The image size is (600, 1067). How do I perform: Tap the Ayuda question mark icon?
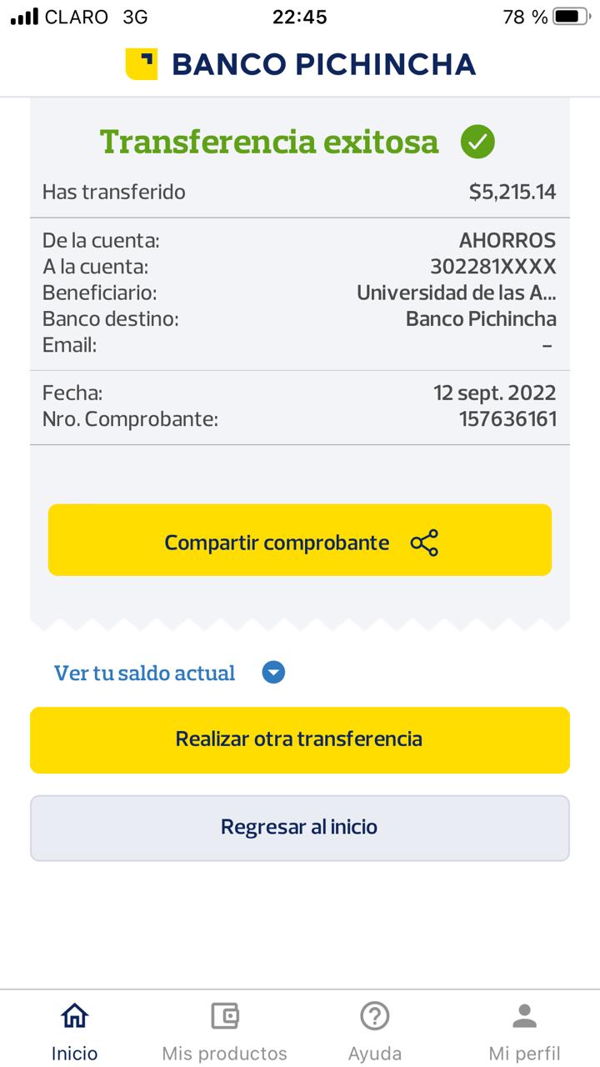coord(375,1015)
